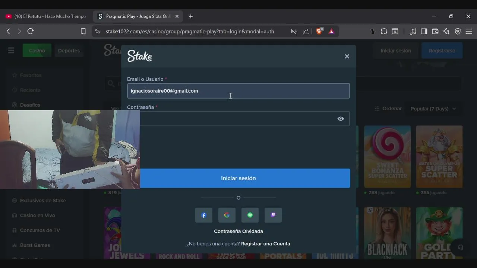The image size is (477, 268).
Task: Open Casino en Vivo in sidebar
Action: [x=37, y=216]
